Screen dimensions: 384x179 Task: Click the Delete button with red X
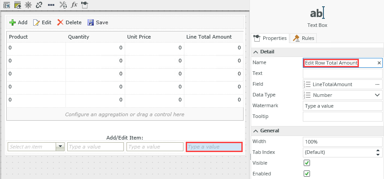coord(69,22)
